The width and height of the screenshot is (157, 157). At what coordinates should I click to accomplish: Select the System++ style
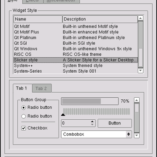click(76, 66)
